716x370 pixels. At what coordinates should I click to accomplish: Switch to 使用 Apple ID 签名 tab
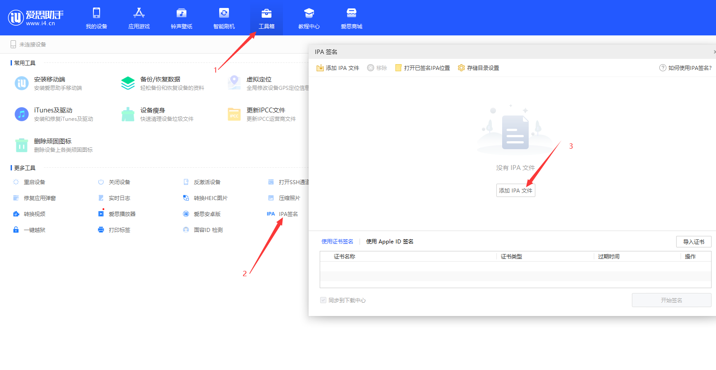pyautogui.click(x=390, y=241)
